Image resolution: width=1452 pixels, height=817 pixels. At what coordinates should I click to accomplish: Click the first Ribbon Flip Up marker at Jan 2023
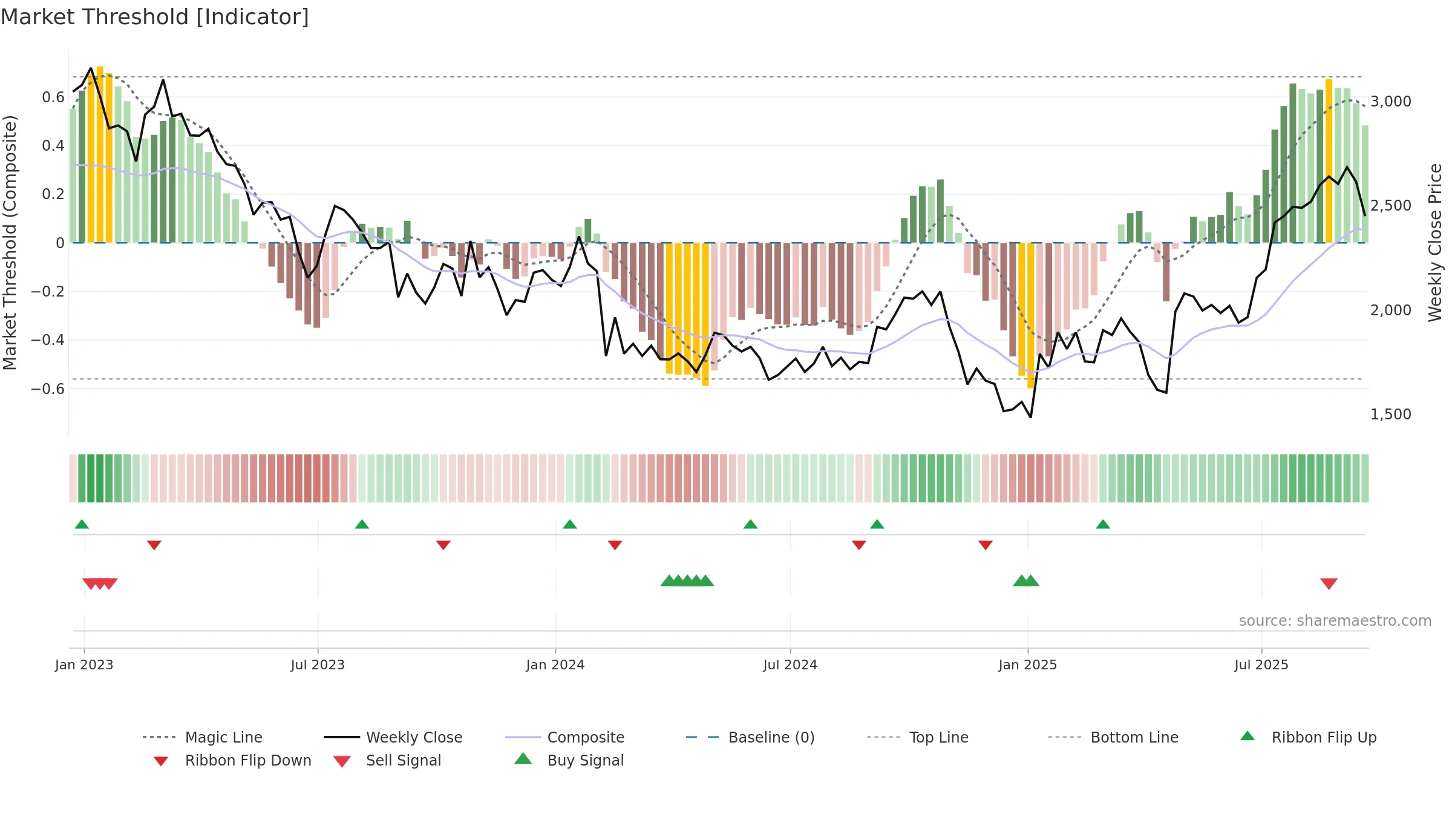82,524
